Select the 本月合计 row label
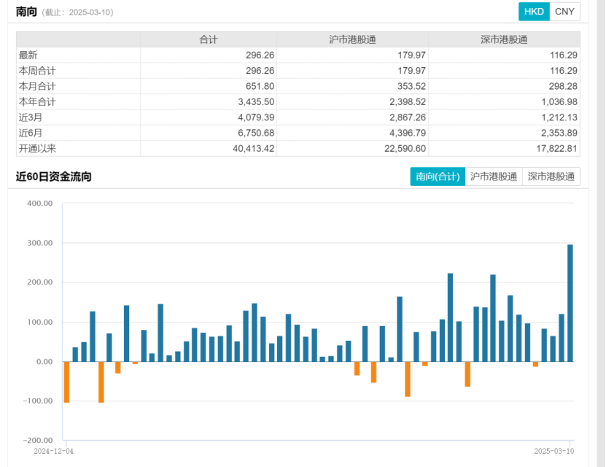The height and width of the screenshot is (467, 606). point(37,86)
